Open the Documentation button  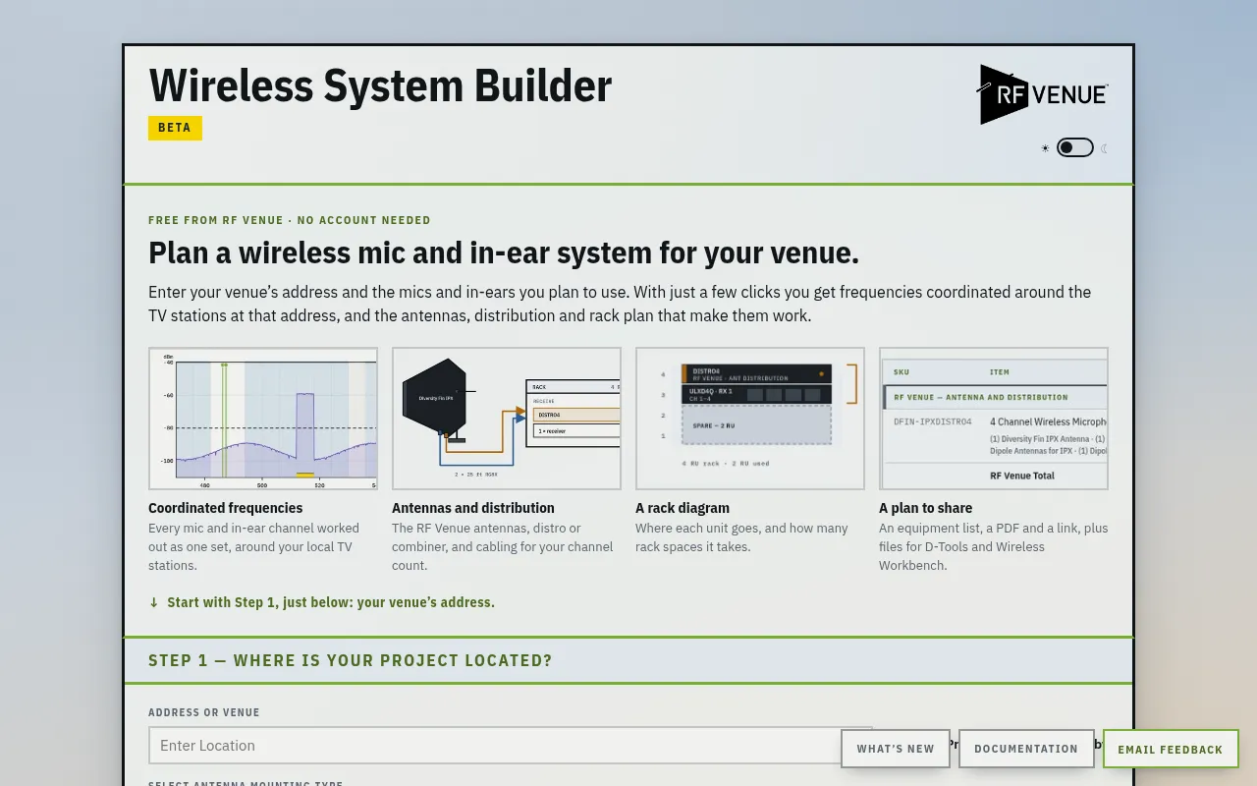(1026, 749)
